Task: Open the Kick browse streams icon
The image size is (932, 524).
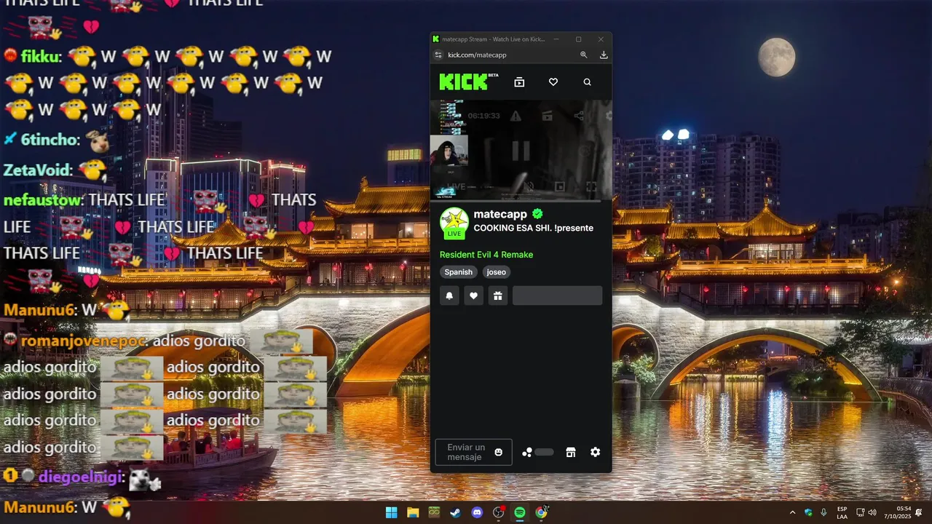Action: [x=519, y=82]
